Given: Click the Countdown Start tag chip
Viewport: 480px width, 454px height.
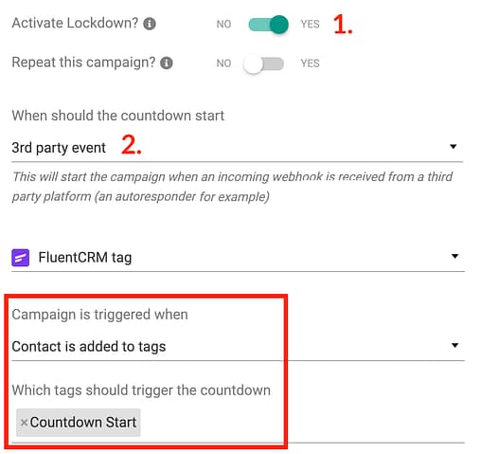Looking at the screenshot, I should pyautogui.click(x=79, y=423).
